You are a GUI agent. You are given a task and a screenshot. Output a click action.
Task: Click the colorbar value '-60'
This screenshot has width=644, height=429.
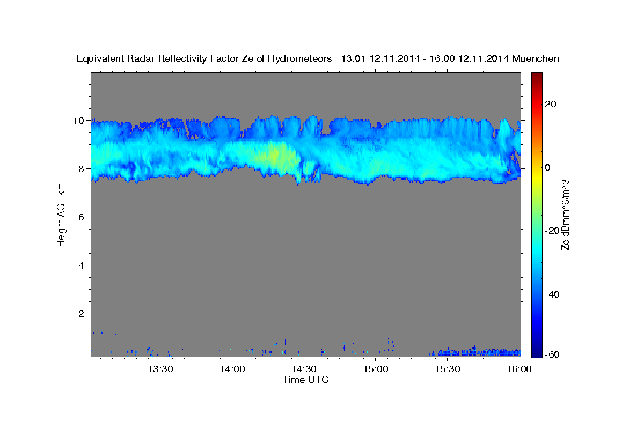pyautogui.click(x=552, y=354)
